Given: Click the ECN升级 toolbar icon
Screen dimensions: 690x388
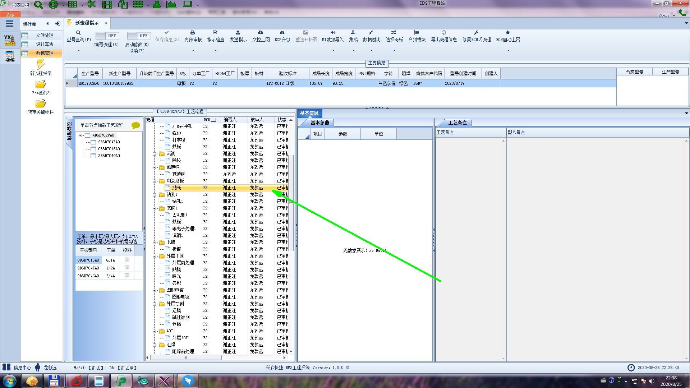Looking at the screenshot, I should (282, 33).
